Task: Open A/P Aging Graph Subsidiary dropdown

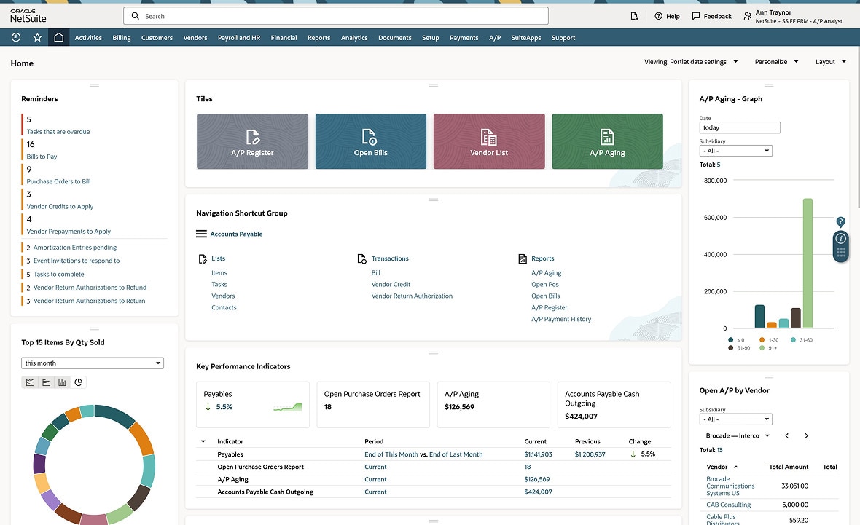Action: 735,151
